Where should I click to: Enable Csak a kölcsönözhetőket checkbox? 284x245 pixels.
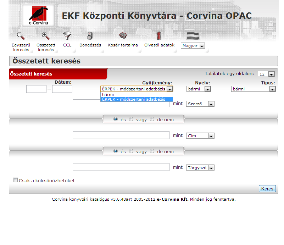point(15,180)
